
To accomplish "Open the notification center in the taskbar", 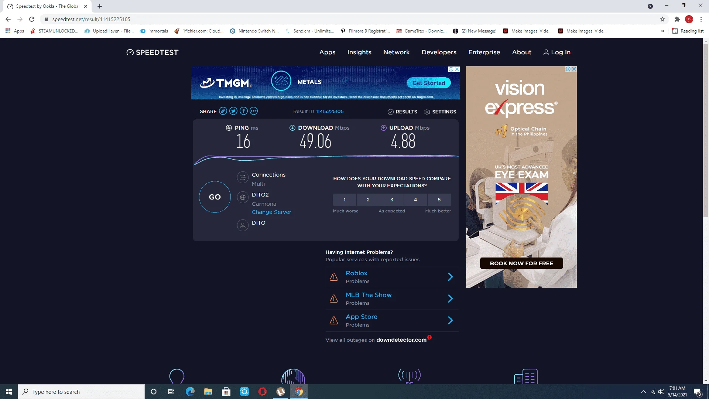I will coord(697,392).
